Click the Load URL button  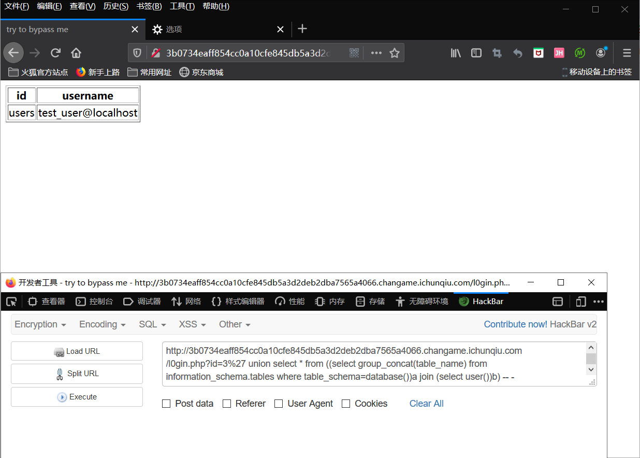coord(77,351)
